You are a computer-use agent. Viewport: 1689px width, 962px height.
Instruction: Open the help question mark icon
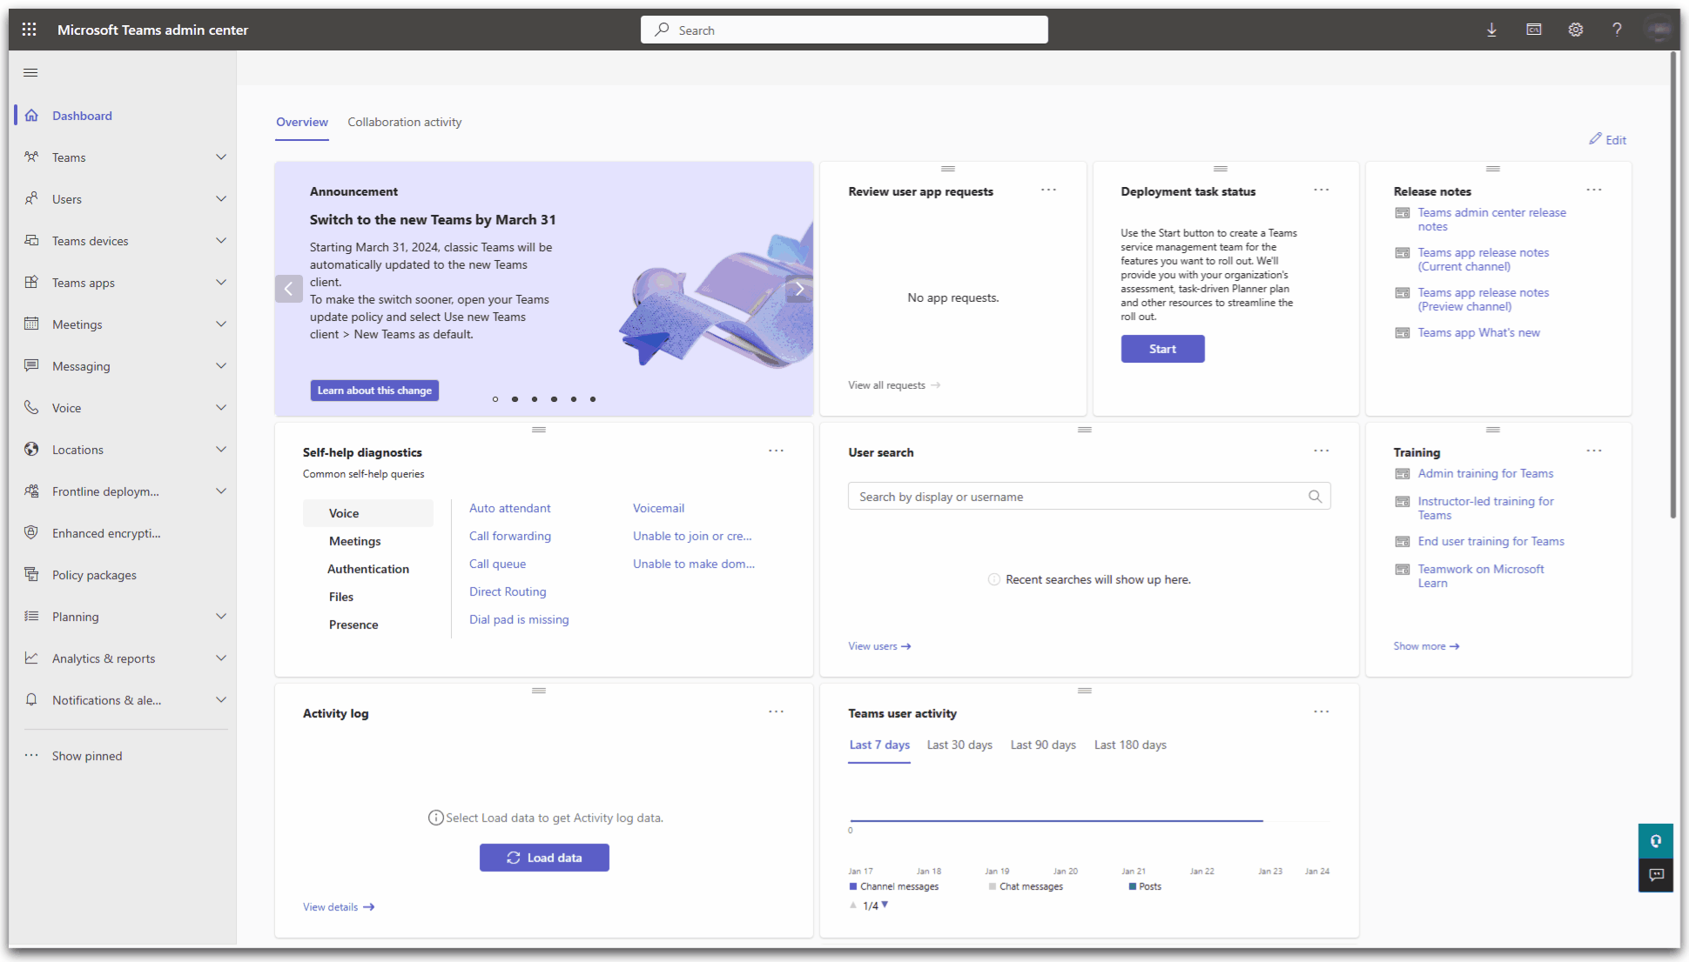pyautogui.click(x=1617, y=30)
